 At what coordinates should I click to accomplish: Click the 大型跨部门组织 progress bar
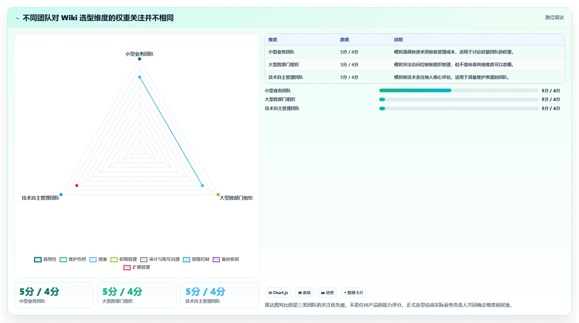click(x=459, y=99)
